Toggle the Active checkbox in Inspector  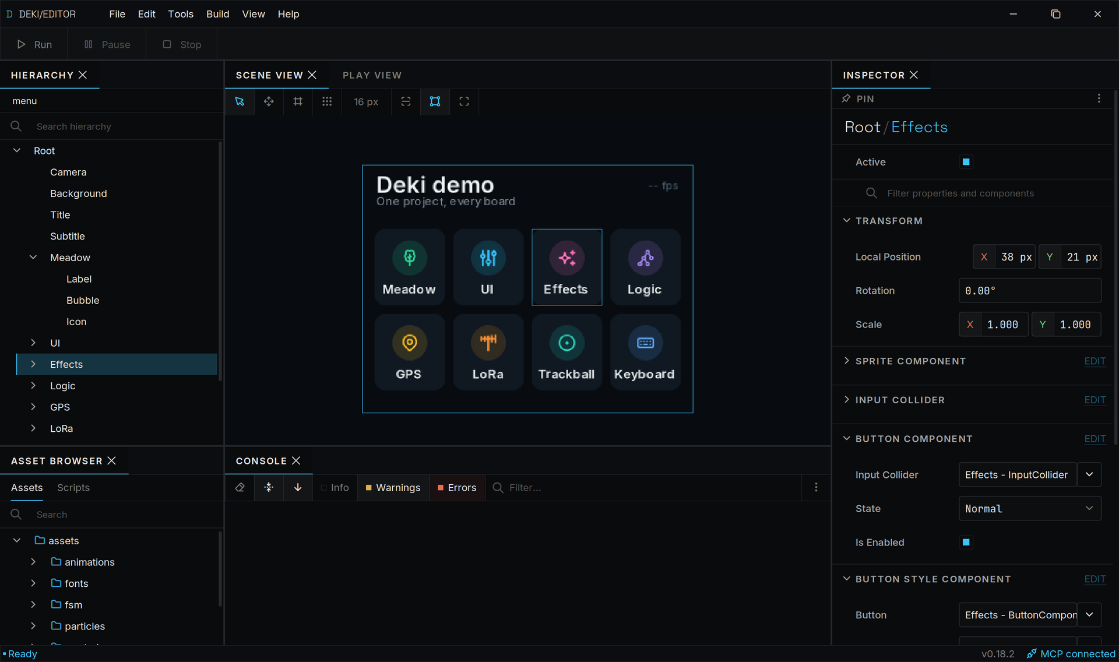[x=966, y=162]
